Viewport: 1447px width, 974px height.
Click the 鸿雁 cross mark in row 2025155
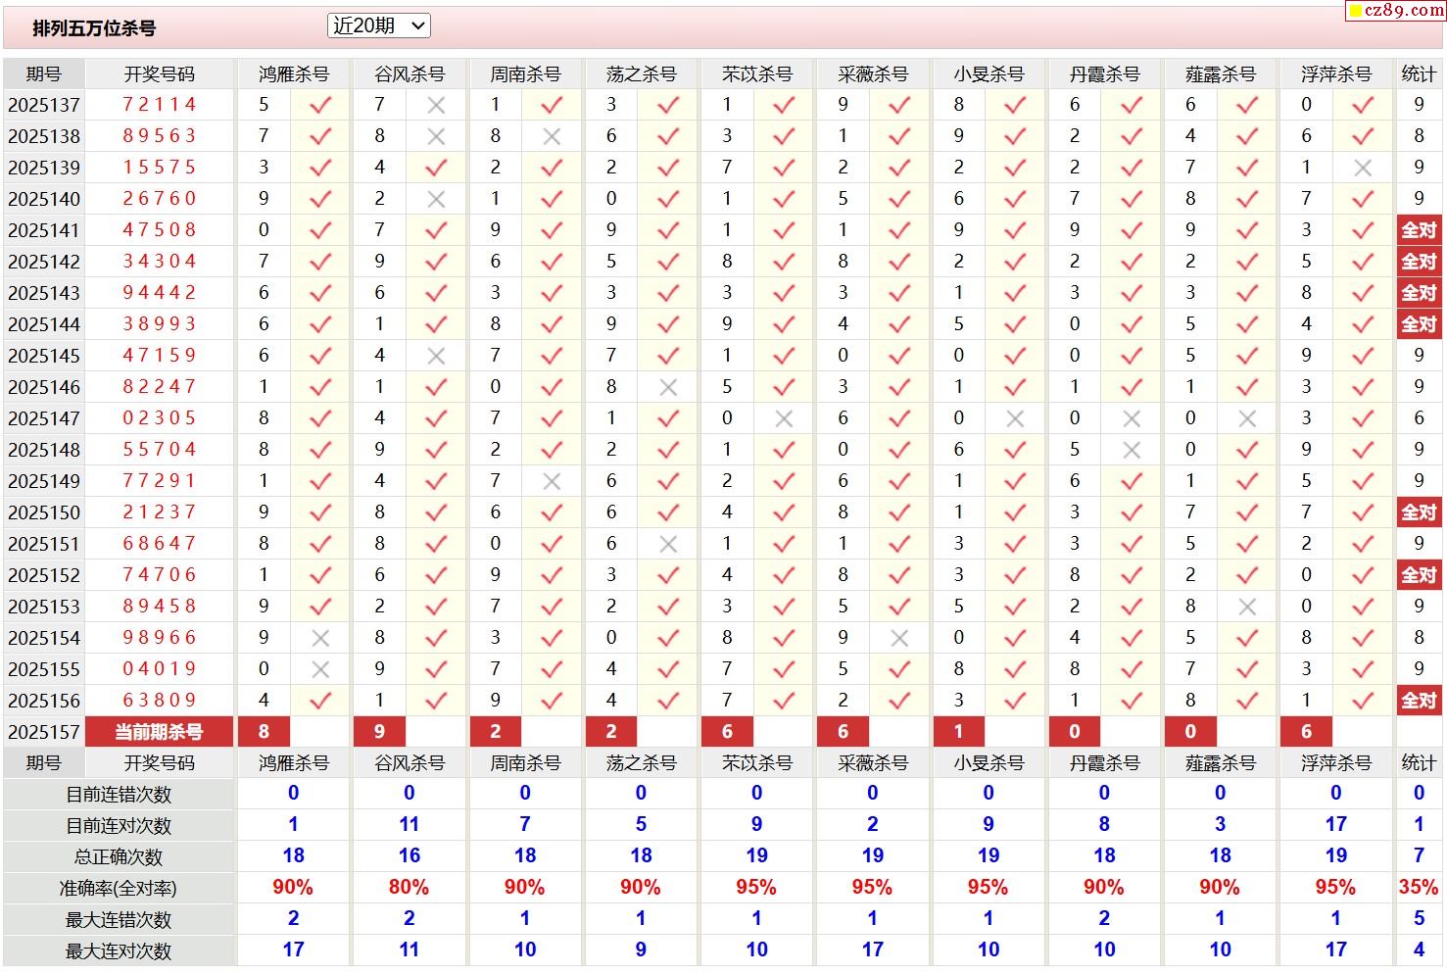320,670
